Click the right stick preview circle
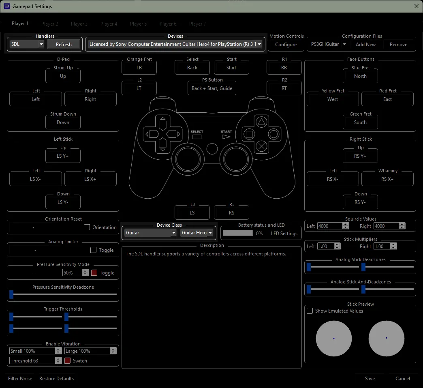Viewport: 423px width, 388px height. [386, 338]
